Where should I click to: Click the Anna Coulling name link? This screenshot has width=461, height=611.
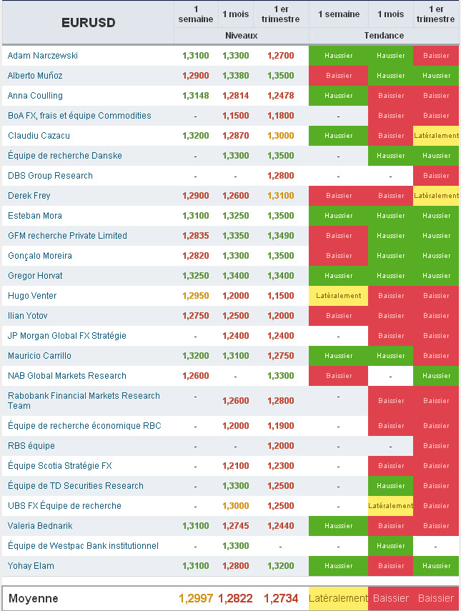tap(35, 96)
